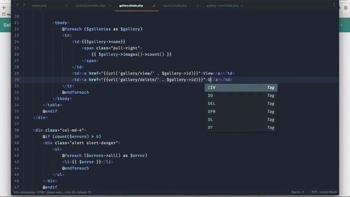The image size is (350, 197).
Task: Click the @foreach ($galleries as $gallery) line
Action: 102,29
